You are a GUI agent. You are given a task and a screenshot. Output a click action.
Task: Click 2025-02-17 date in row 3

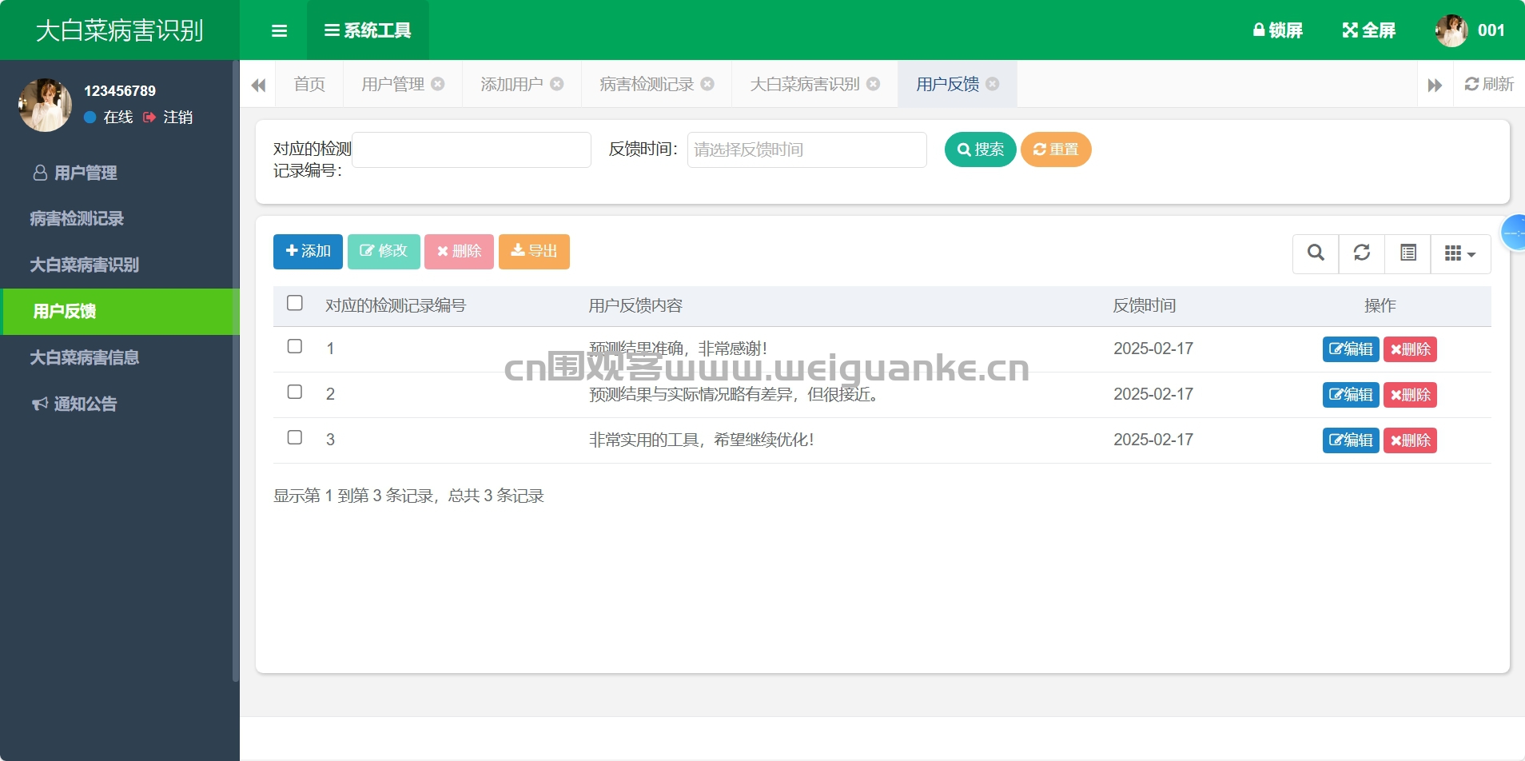click(1153, 440)
